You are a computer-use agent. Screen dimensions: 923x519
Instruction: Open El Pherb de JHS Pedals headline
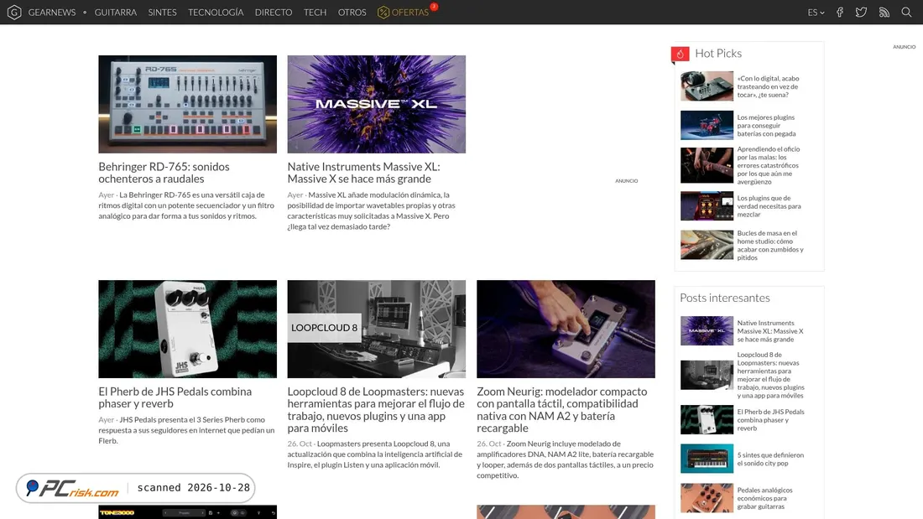click(175, 397)
